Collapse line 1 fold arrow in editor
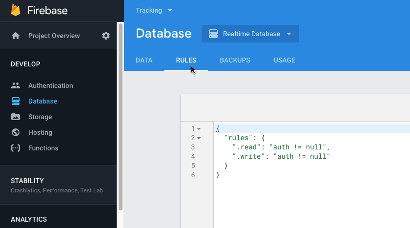410x228 pixels. [x=199, y=129]
